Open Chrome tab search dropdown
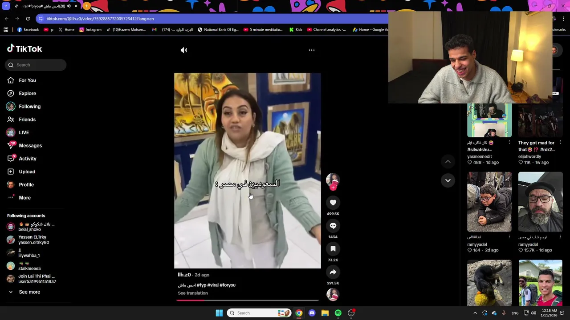 [6, 6]
